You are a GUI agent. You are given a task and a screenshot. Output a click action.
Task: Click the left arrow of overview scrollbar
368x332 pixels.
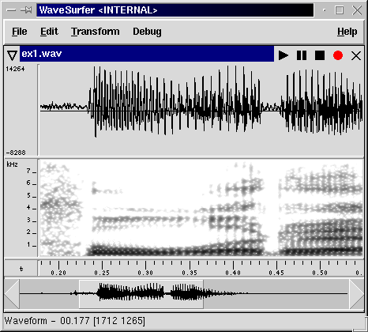pyautogui.click(x=12, y=294)
